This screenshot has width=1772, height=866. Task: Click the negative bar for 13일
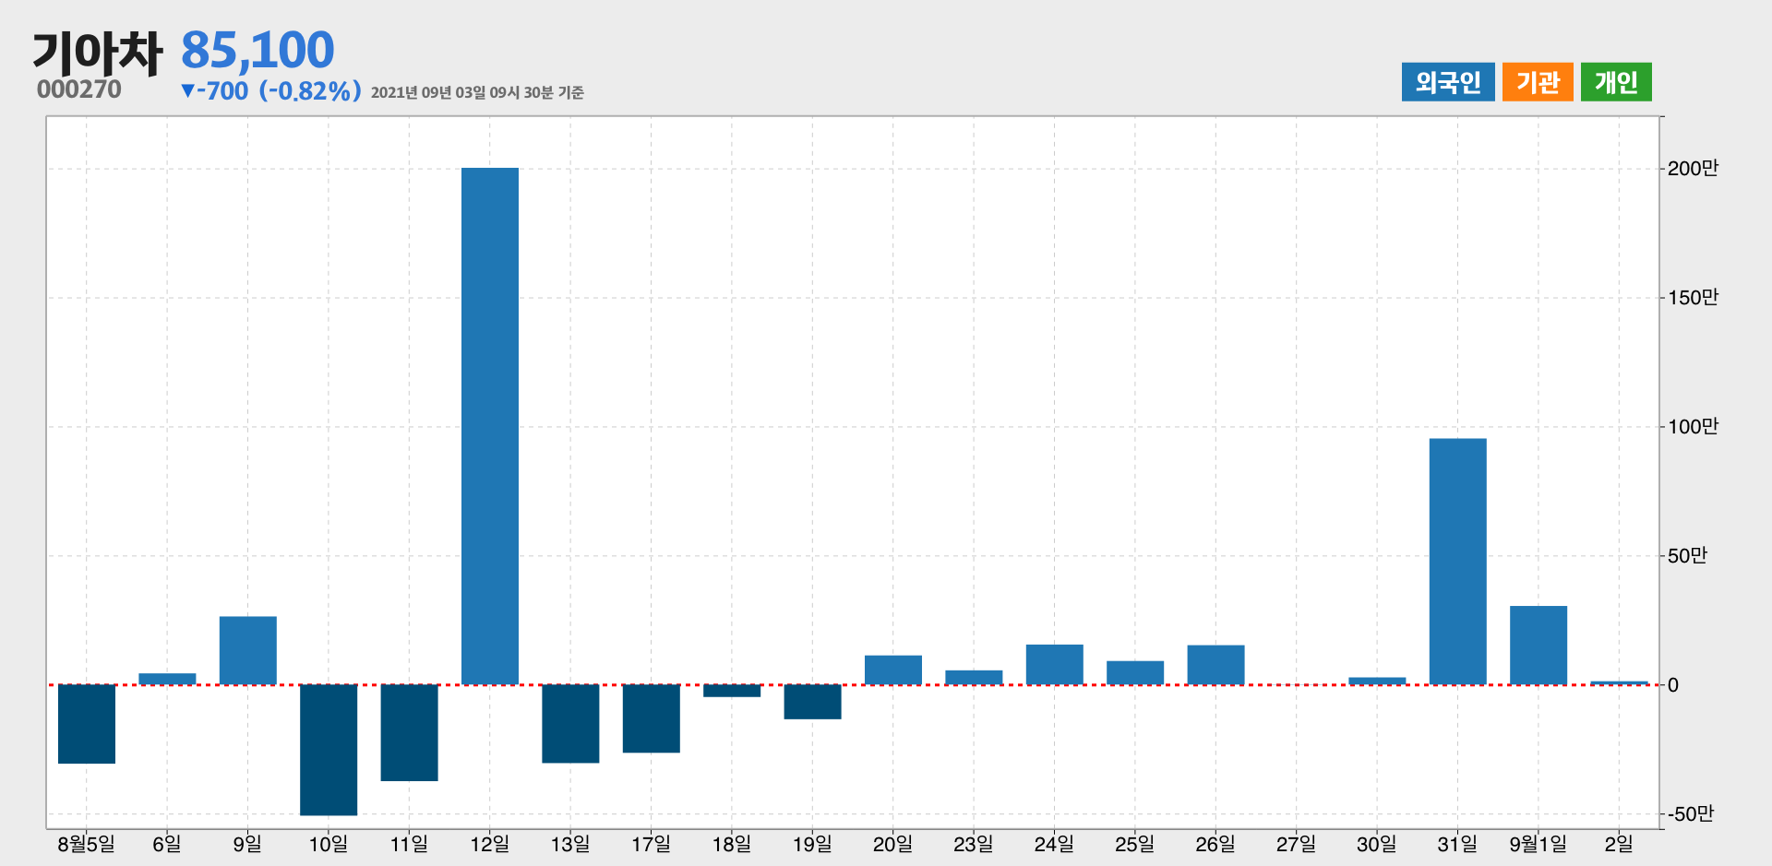click(570, 723)
